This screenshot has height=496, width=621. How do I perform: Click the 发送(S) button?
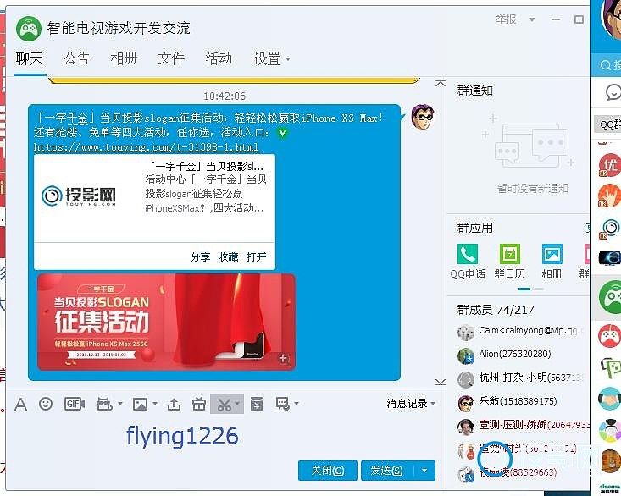tap(386, 471)
